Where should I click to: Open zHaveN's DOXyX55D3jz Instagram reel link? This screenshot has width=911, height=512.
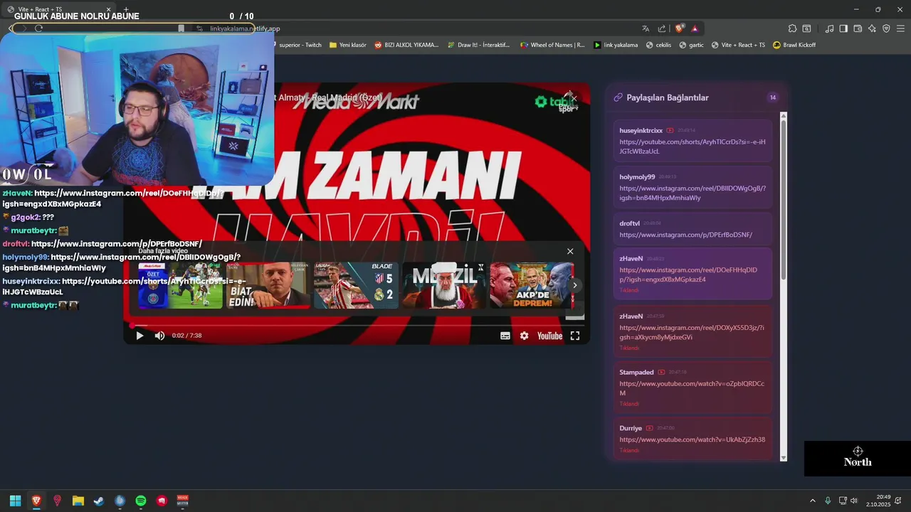(x=692, y=332)
